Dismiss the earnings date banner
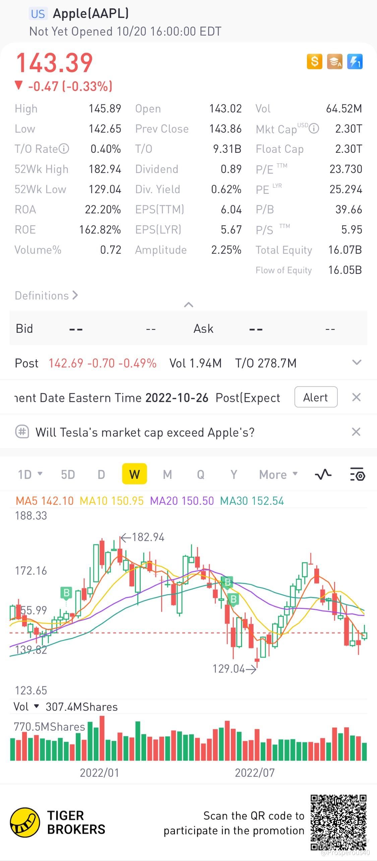 (356, 397)
